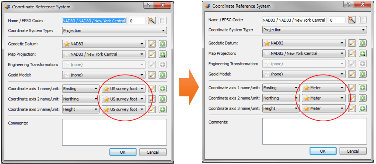Image resolution: width=376 pixels, height=164 pixels.
Task: Edit Geodetic Datum pencil icon in left dialog
Action: click(x=152, y=44)
